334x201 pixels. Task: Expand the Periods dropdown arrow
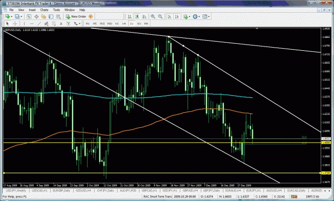click(199, 17)
